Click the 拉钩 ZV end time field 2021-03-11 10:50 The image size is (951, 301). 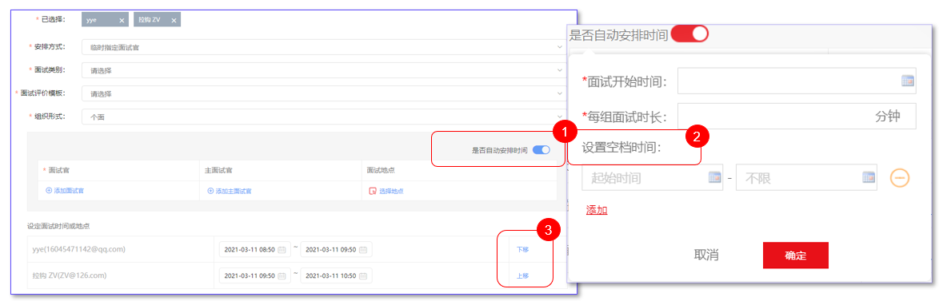[336, 275]
